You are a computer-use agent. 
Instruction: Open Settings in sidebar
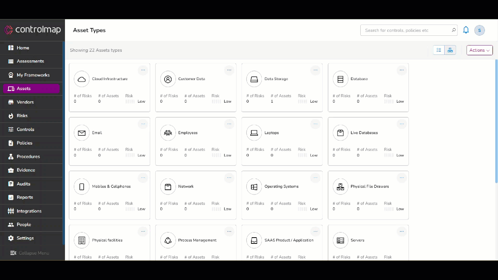31,238
